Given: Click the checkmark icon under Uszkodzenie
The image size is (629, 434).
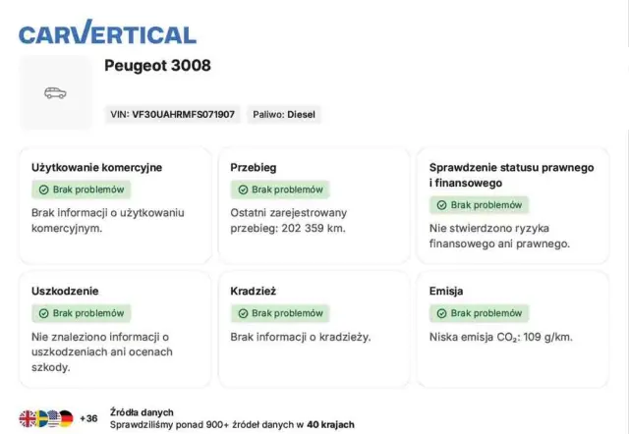Looking at the screenshot, I should click(44, 313).
